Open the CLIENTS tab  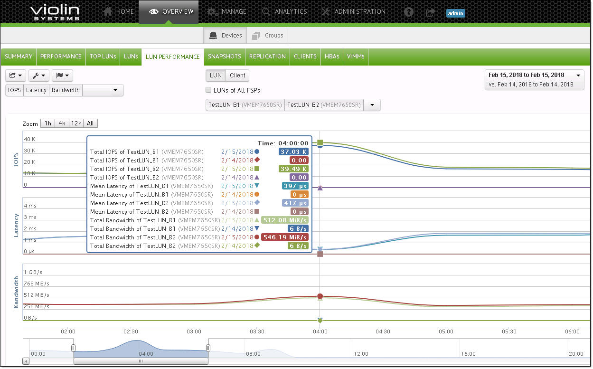[305, 57]
